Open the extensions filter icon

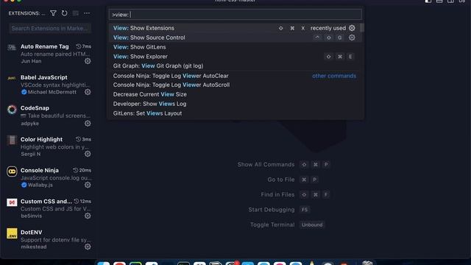tap(53, 13)
